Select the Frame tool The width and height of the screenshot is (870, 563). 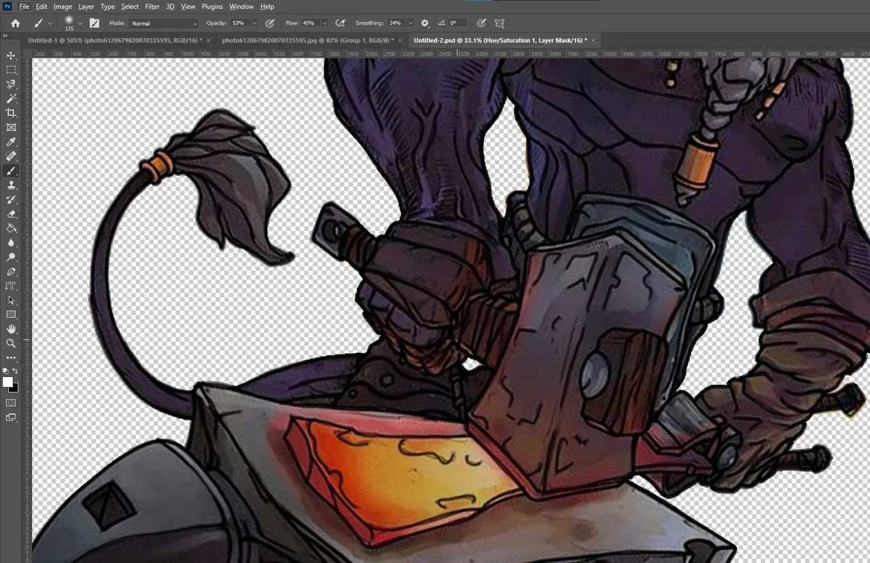(x=11, y=127)
